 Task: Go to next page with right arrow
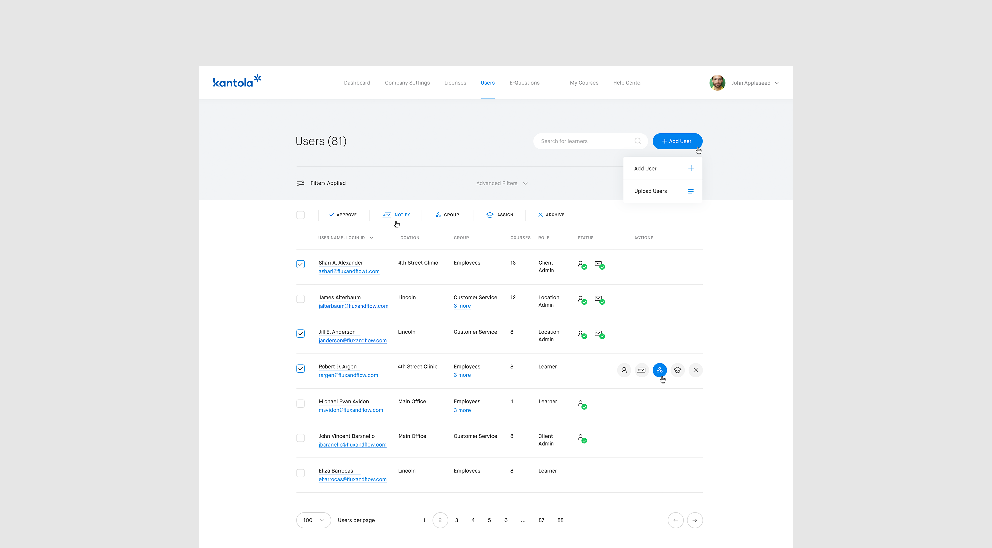pos(694,520)
